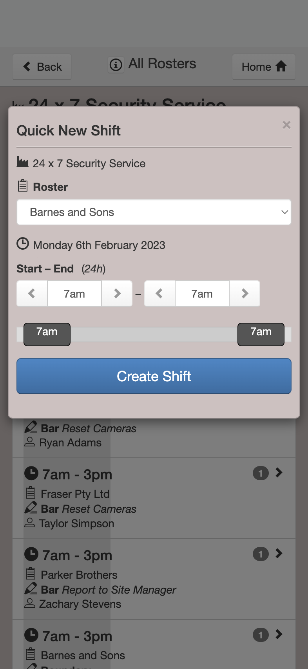Select the end 7am slider handle
308x669 pixels.
pyautogui.click(x=261, y=334)
